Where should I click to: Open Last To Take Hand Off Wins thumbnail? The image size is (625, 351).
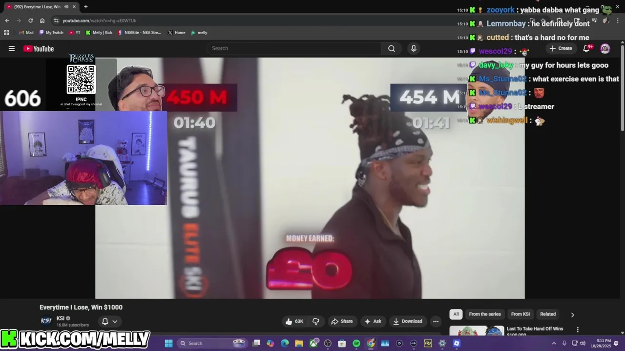[476, 331]
